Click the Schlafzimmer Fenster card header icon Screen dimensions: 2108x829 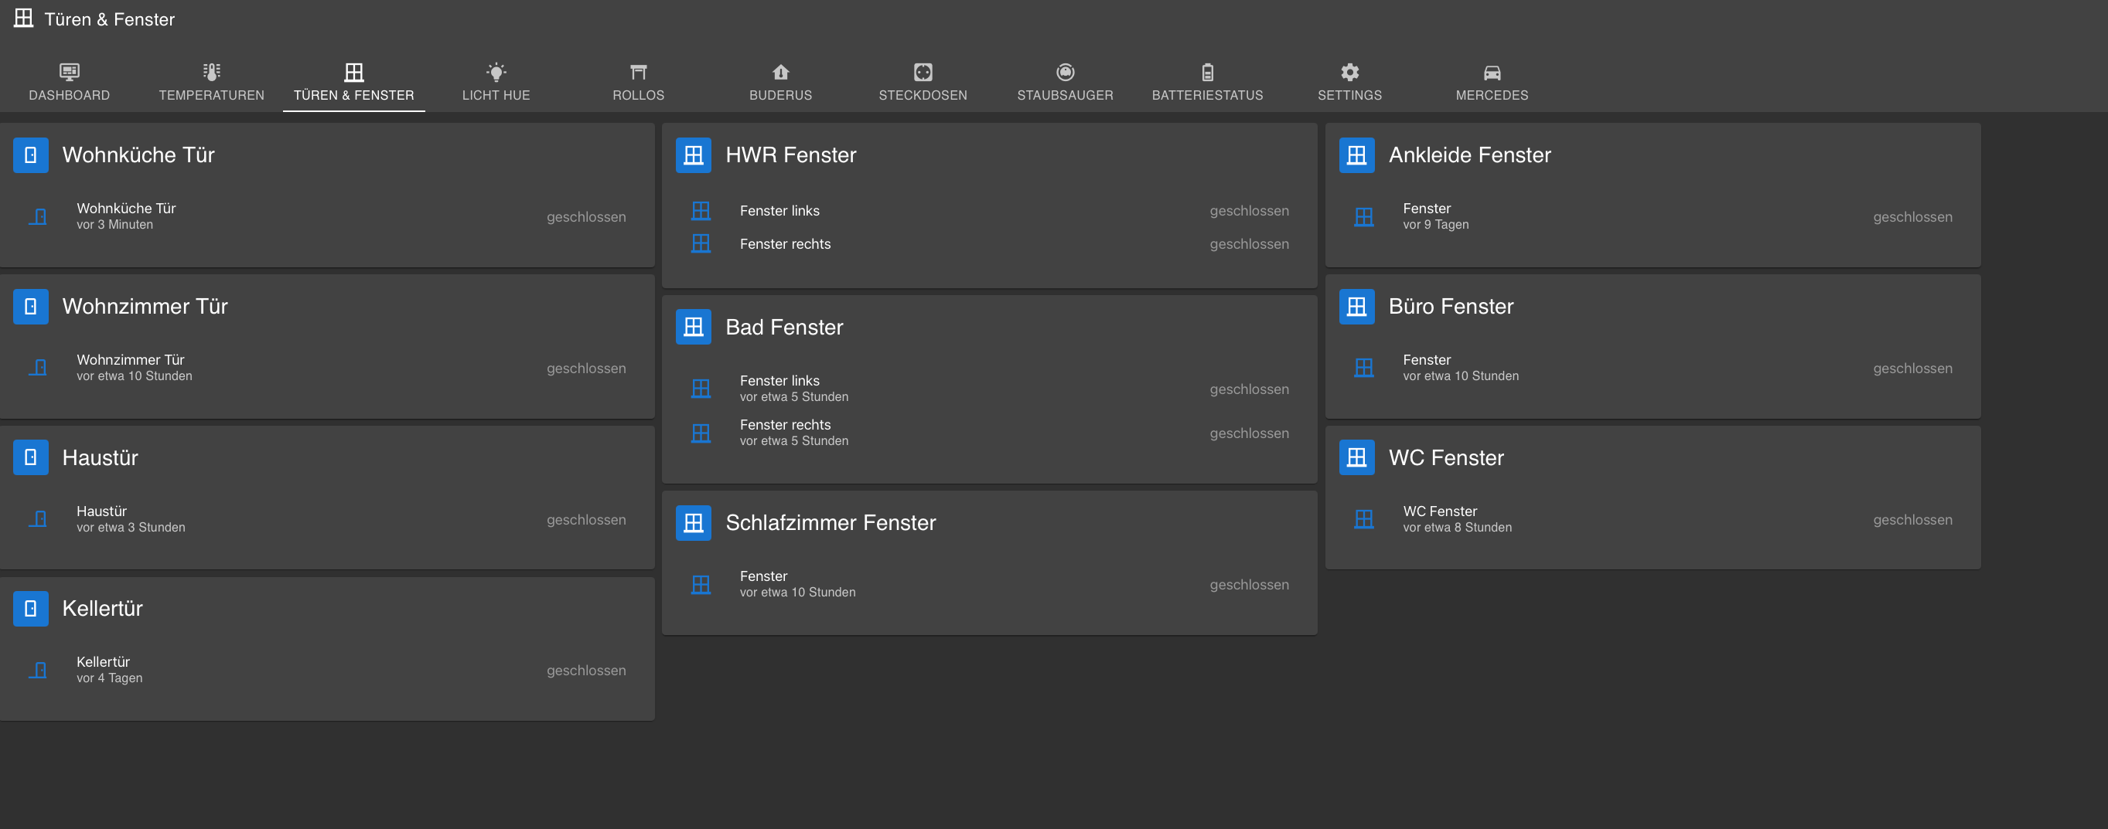693,522
